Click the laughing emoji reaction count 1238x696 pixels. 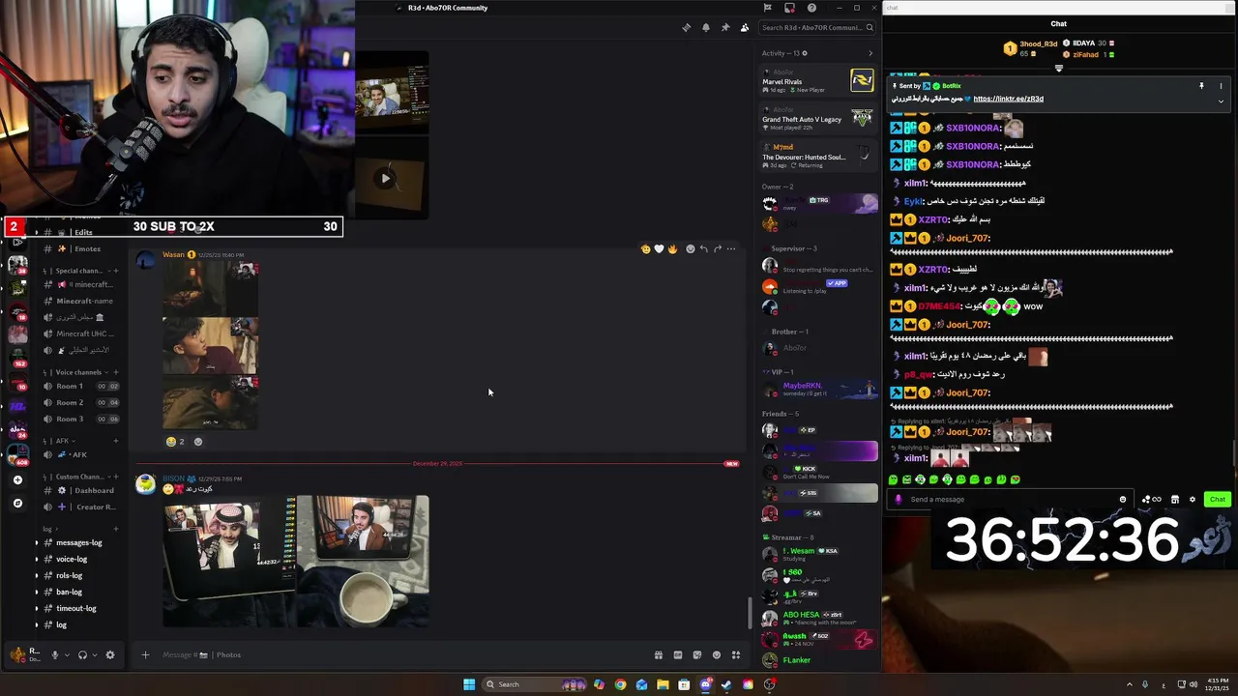point(175,442)
